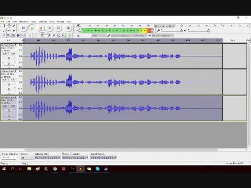Open the Transport menu
Viewport: 251px width, 188px height.
click(x=24, y=21)
